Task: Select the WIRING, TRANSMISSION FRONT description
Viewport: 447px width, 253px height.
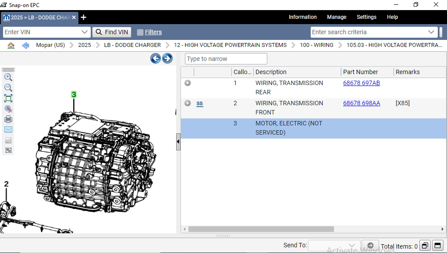Action: pos(289,108)
